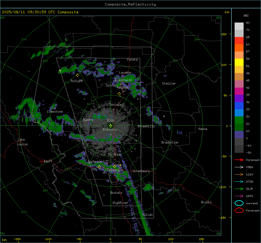Click the red cross marker at Banff
The height and width of the screenshot is (243, 261).
(x=41, y=161)
